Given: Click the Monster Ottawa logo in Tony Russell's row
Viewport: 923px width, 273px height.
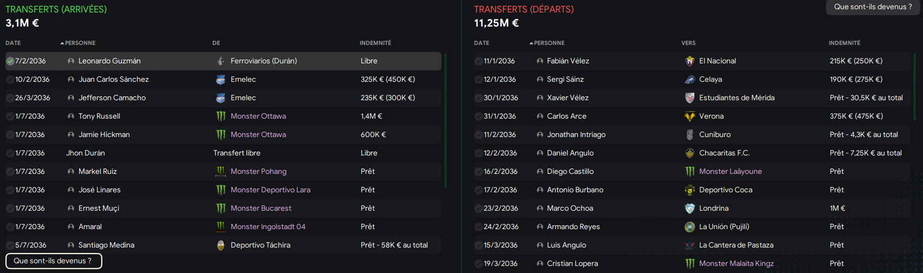Looking at the screenshot, I should tap(220, 116).
